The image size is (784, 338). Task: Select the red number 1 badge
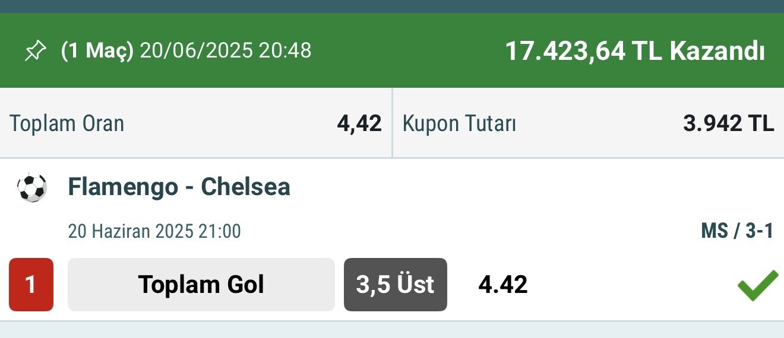31,285
